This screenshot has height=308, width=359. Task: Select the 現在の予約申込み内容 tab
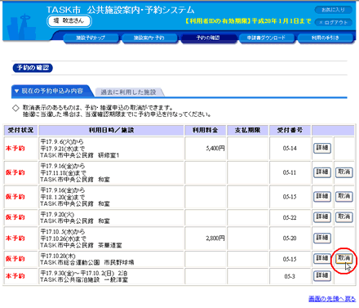tap(51, 91)
